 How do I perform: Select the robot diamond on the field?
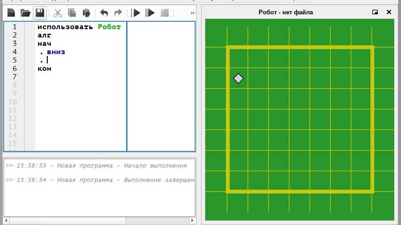pyautogui.click(x=238, y=79)
